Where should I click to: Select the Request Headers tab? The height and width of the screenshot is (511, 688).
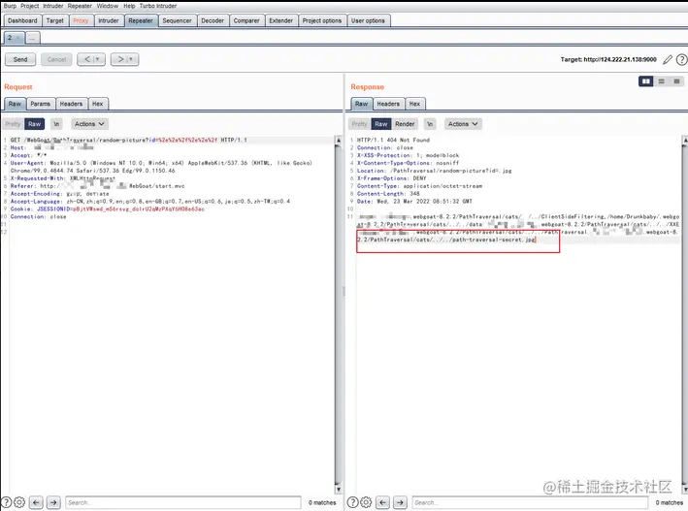pos(71,104)
